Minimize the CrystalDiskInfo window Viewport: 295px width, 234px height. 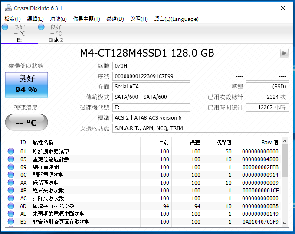243,8
